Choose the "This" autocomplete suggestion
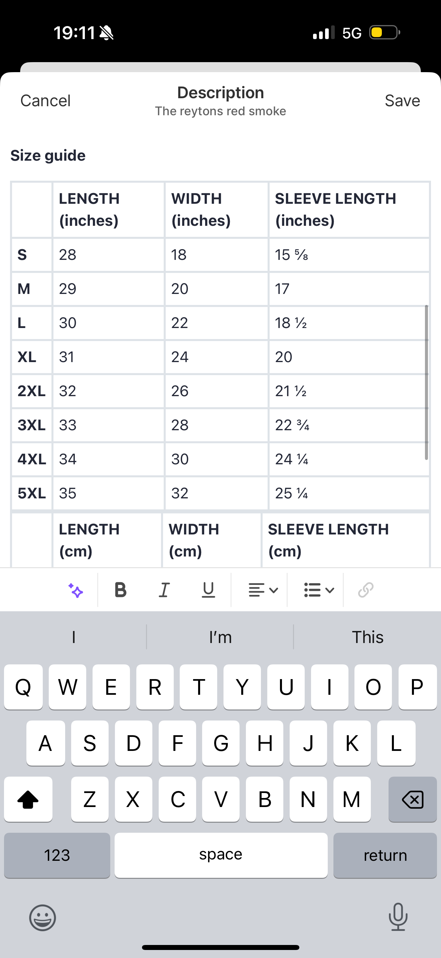Screen dimensions: 441x958 pos(367,637)
